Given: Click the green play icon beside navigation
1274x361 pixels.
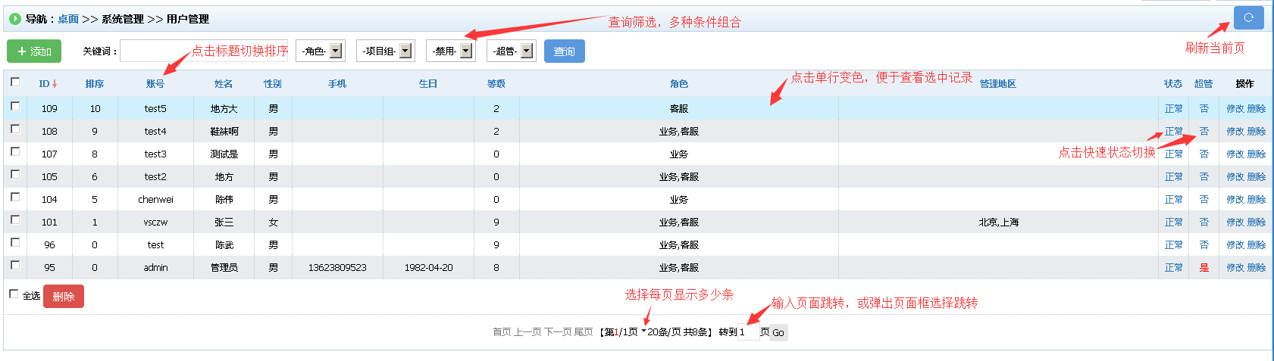Looking at the screenshot, I should [15, 19].
